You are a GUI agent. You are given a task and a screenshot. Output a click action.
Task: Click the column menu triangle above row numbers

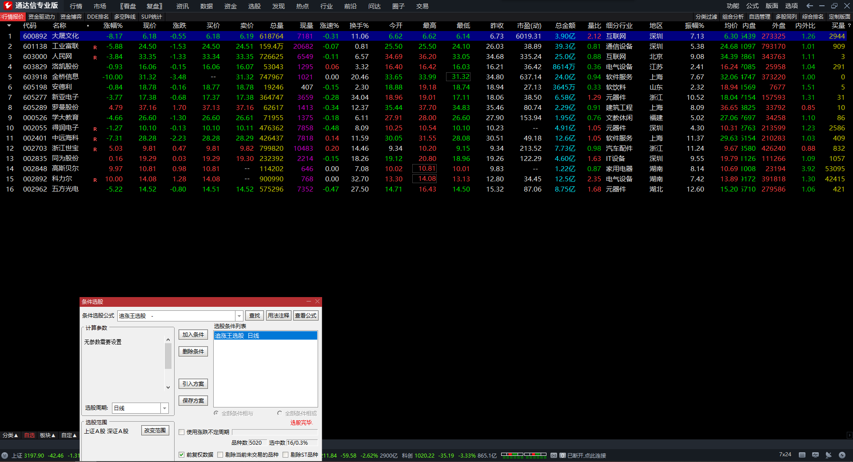click(x=9, y=26)
